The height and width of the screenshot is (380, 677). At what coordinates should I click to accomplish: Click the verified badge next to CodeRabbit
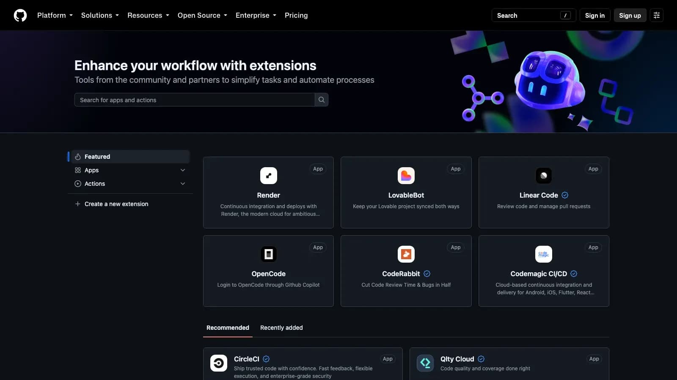pos(427,274)
